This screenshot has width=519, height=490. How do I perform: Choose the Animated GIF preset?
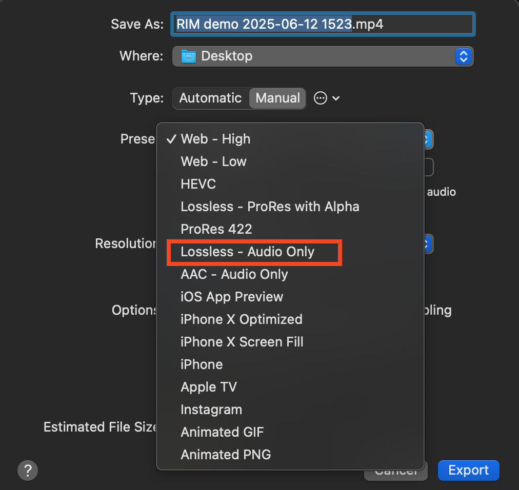[x=222, y=432]
